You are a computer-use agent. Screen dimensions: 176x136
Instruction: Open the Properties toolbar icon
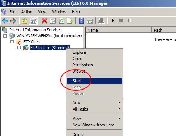tap(53, 21)
